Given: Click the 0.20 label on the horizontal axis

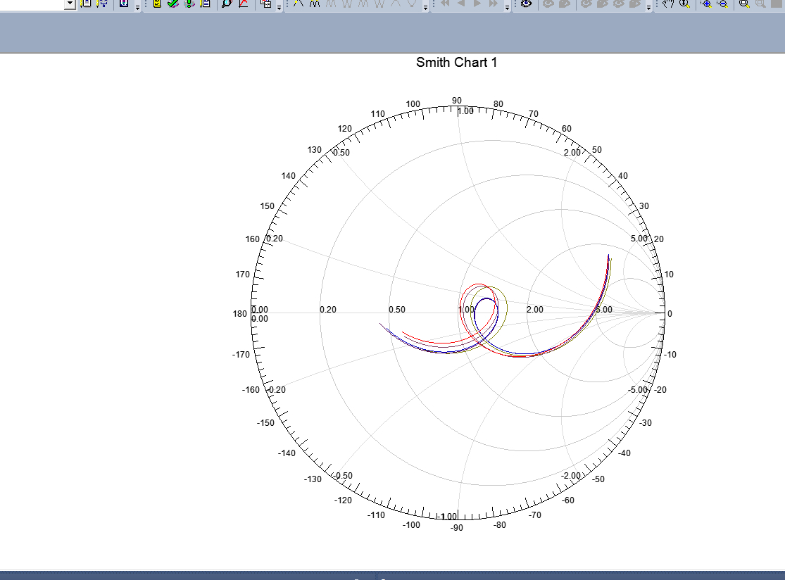Looking at the screenshot, I should (328, 309).
